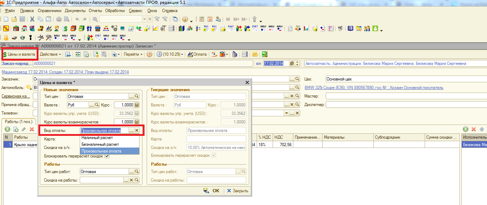This screenshot has width=487, height=205.
Task: Click the Материалы column header
Action: (347, 137)
